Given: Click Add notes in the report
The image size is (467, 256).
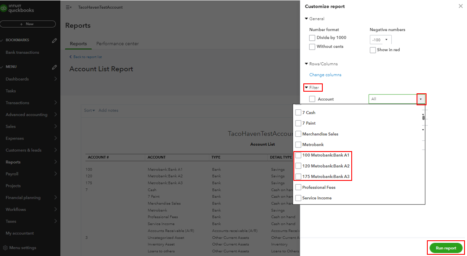Looking at the screenshot, I should [x=108, y=110].
